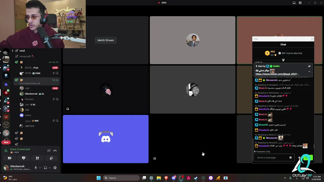Viewport: 324px width, 182px height.
Task: Open microphone input options arrow
Action: [40, 168]
